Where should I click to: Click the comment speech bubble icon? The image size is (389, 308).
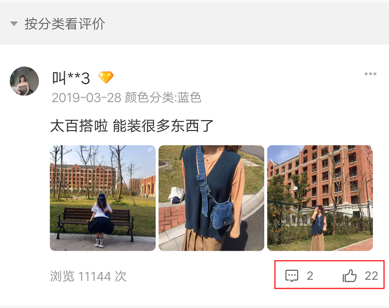click(291, 276)
